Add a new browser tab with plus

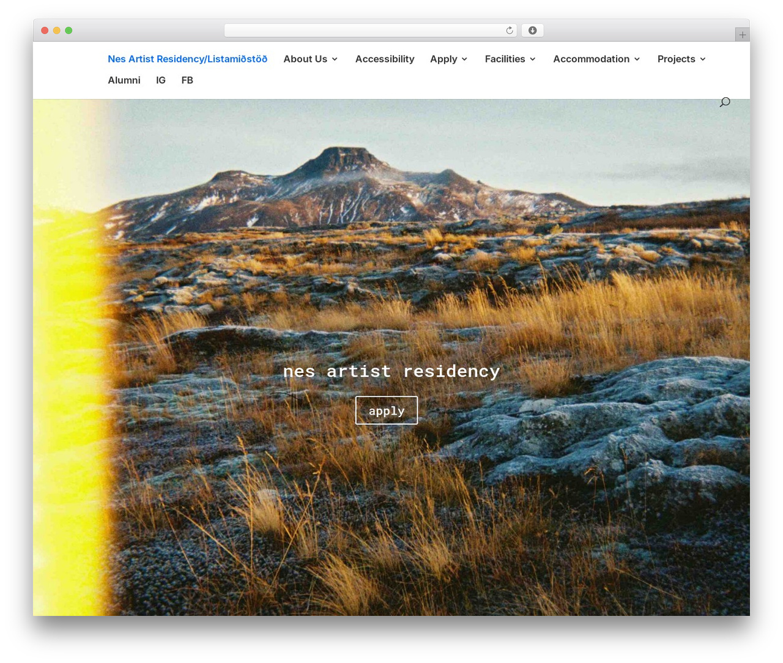(x=743, y=35)
